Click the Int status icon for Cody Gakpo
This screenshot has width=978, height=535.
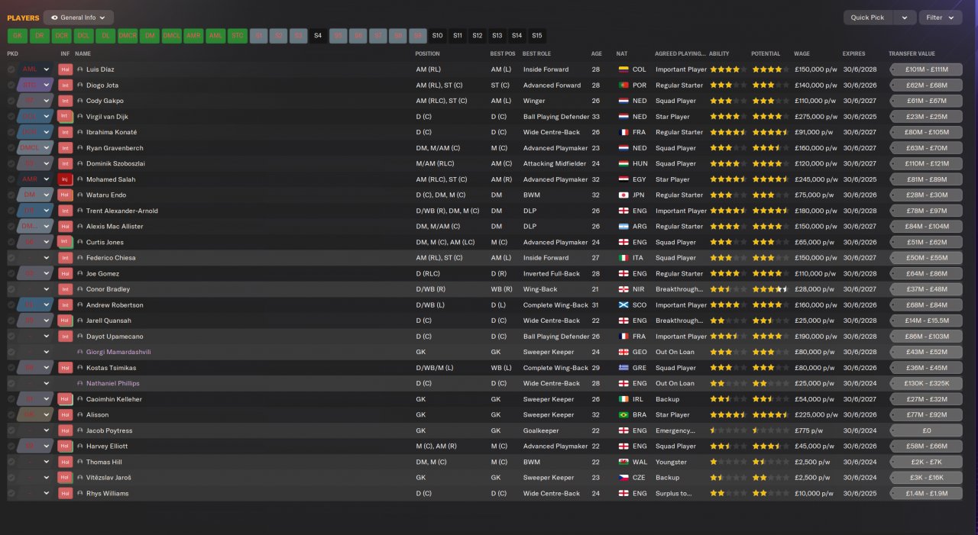pos(65,101)
